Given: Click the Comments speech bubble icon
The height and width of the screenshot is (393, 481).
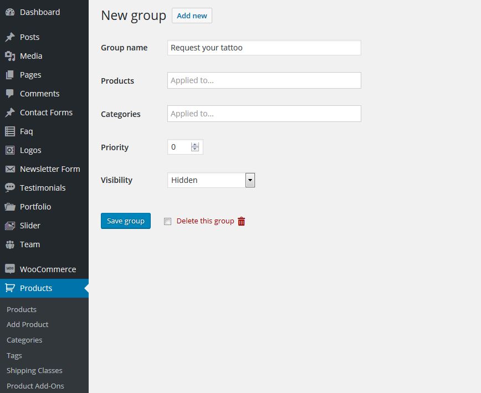Looking at the screenshot, I should tap(10, 94).
